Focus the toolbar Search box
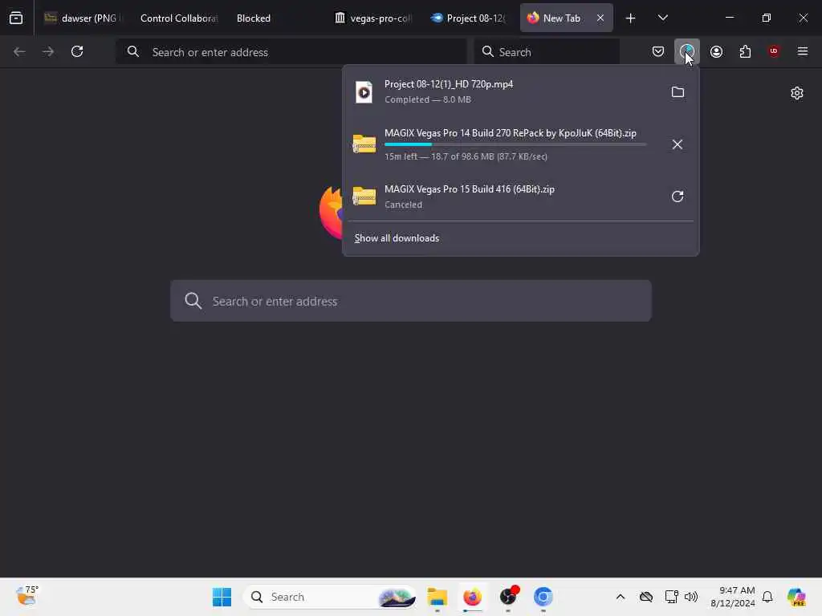Screen dimensions: 822x616 547,51
